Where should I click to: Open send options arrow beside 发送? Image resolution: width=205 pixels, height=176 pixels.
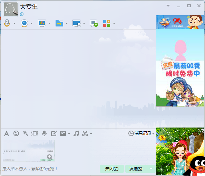[151, 169]
